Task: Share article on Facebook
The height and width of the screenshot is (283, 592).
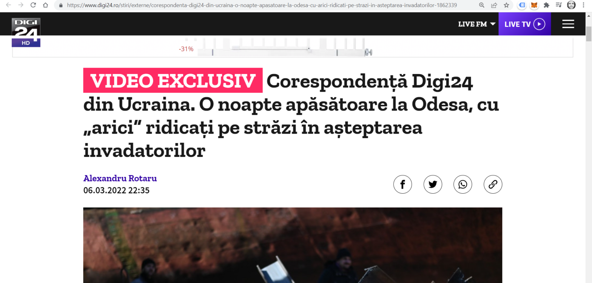Action: (402, 185)
